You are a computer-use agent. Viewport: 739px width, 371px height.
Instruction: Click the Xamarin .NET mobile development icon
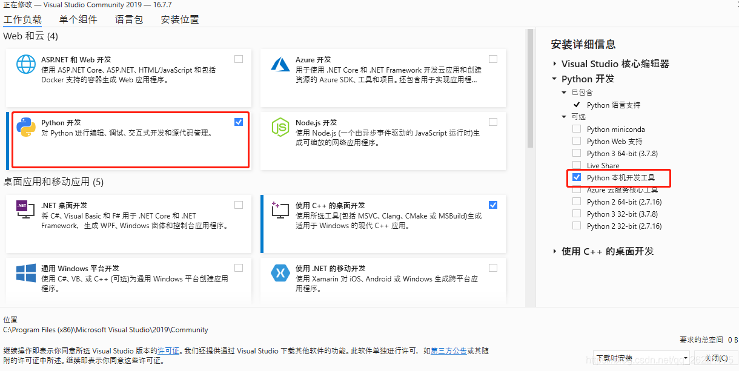(280, 273)
